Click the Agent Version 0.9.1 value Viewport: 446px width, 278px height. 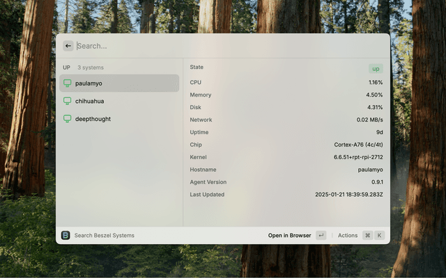click(x=376, y=182)
